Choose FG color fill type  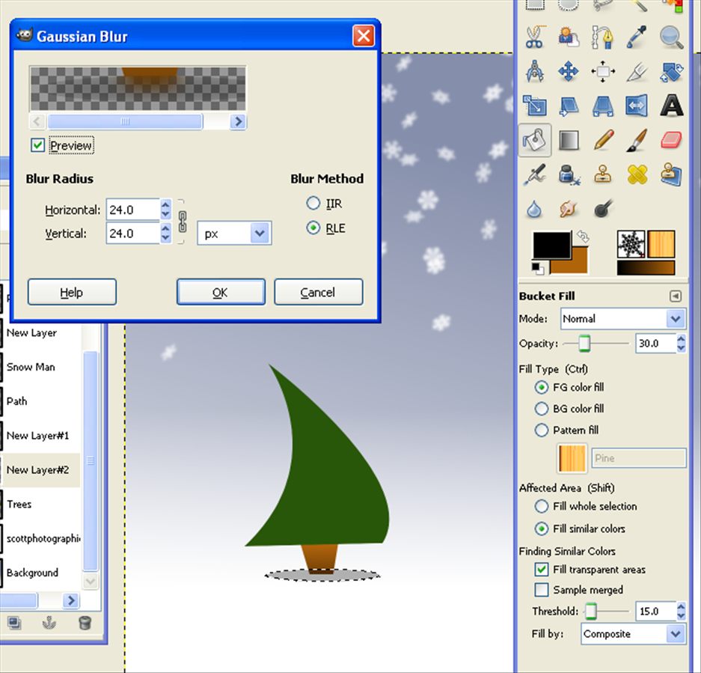point(541,387)
